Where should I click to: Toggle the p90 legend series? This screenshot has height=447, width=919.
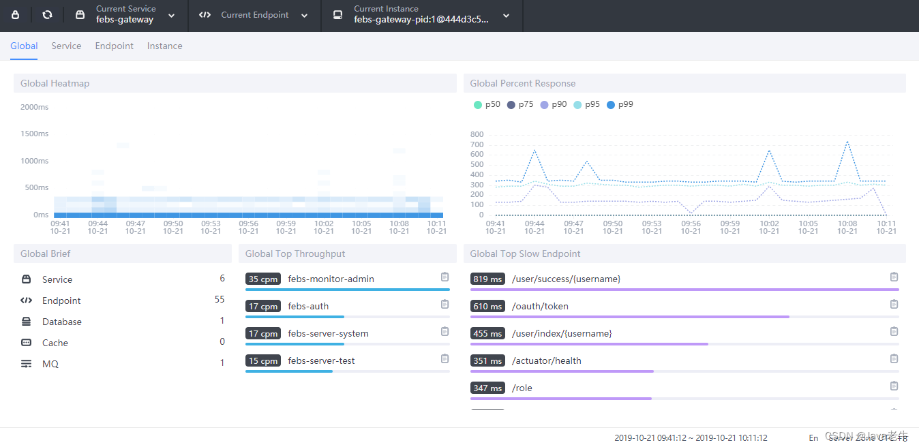point(554,104)
